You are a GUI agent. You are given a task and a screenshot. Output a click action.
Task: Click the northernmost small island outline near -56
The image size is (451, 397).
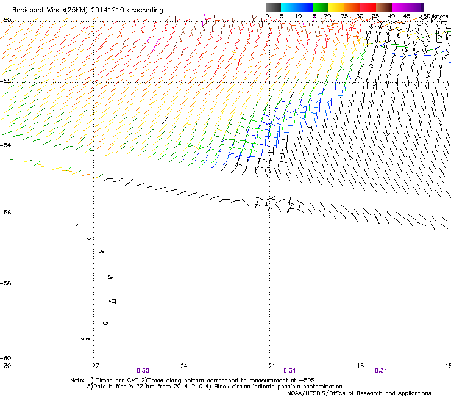[x=77, y=225]
